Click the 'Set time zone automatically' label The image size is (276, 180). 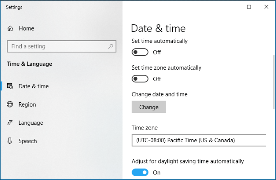pos(166,68)
